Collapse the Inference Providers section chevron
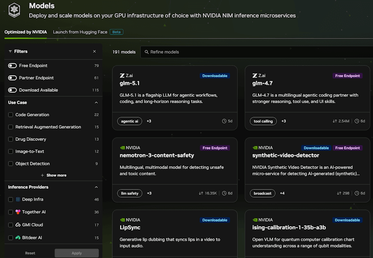373x258 pixels. (96, 187)
